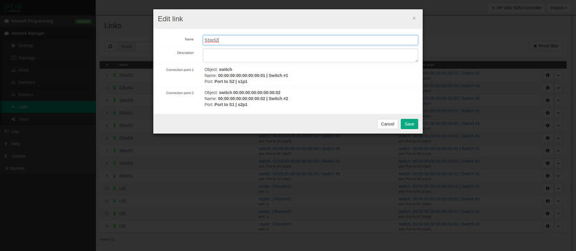Viewport: 576px width, 251px height.
Task: Click the Settings gear icon in sidebar
Action: [13, 46]
